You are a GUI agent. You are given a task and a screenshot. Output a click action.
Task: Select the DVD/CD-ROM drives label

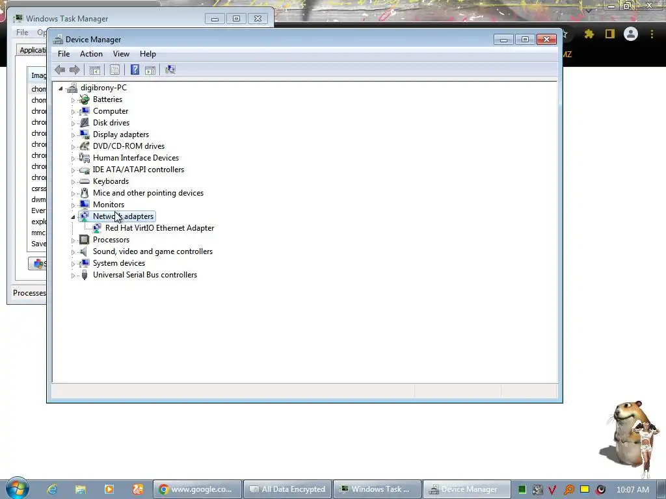click(129, 146)
